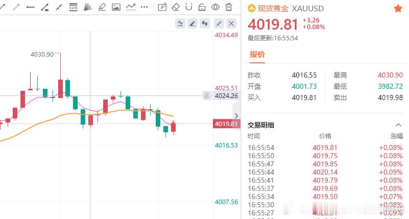Click the 4007.56 axis price
This screenshot has height=219, width=409.
click(x=226, y=202)
